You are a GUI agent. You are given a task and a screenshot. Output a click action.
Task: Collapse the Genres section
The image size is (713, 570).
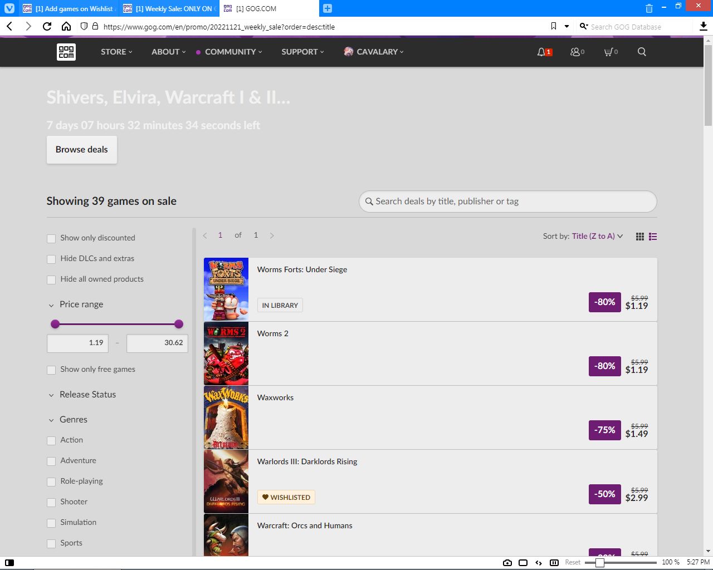[68, 420]
